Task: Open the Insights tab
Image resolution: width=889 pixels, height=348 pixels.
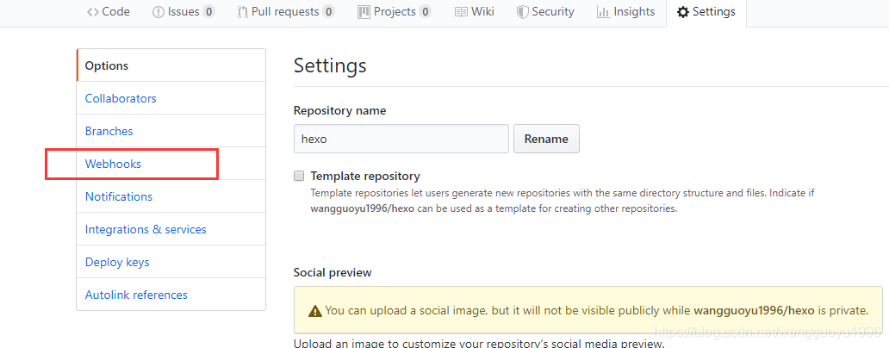Action: coord(626,11)
